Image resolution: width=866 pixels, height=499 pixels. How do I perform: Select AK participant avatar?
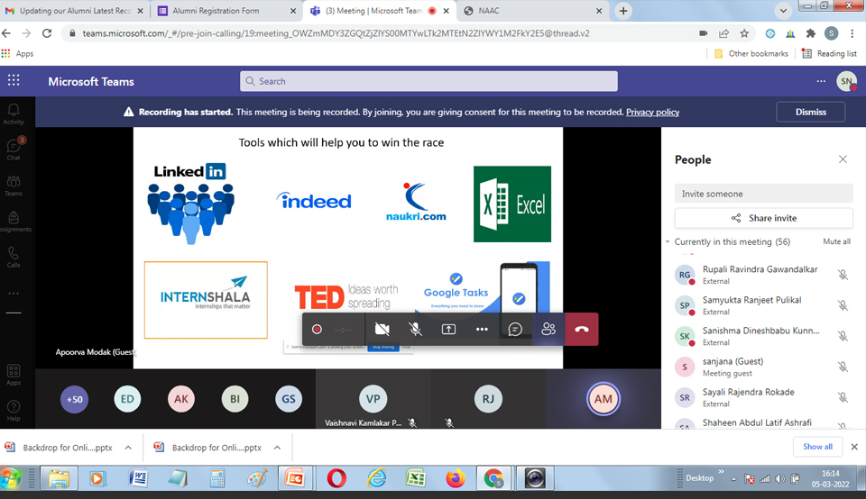pyautogui.click(x=181, y=399)
